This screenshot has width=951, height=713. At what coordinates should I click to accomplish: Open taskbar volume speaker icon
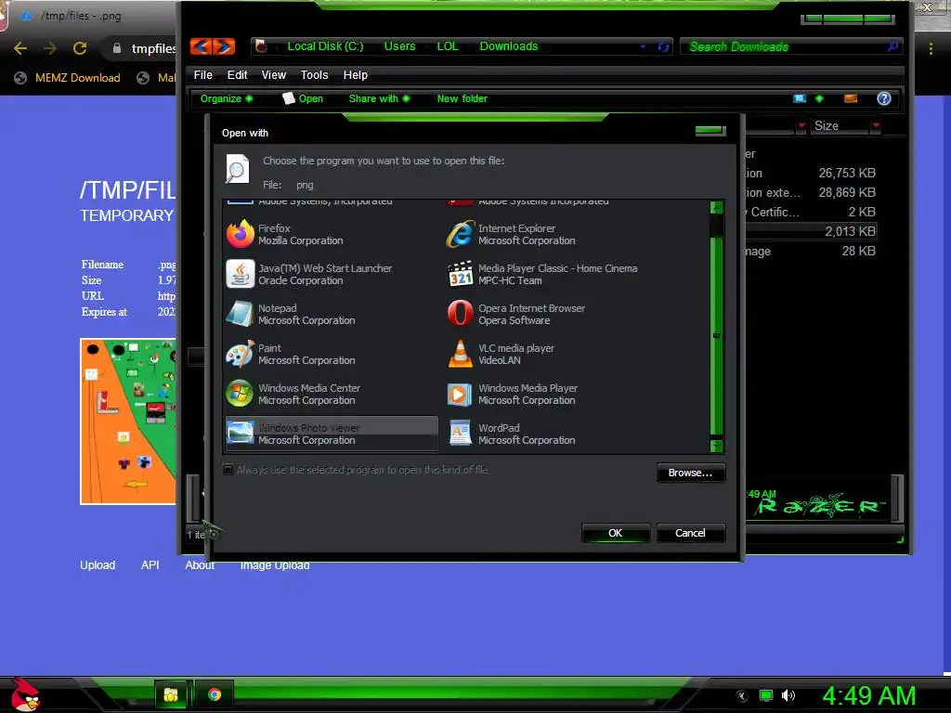coord(788,695)
